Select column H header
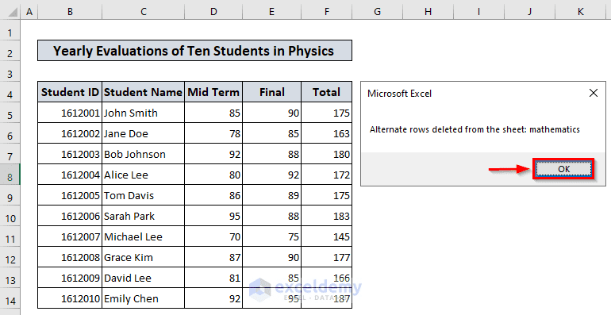611x315 pixels. [x=428, y=12]
